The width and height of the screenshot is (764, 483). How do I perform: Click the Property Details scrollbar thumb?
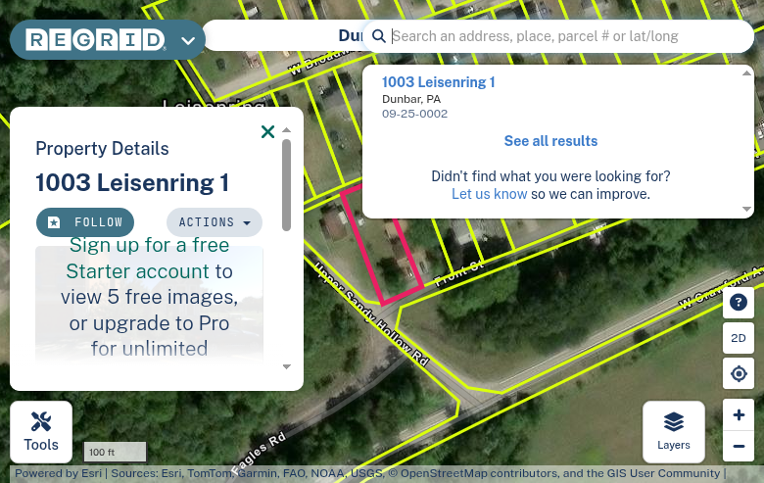(286, 184)
